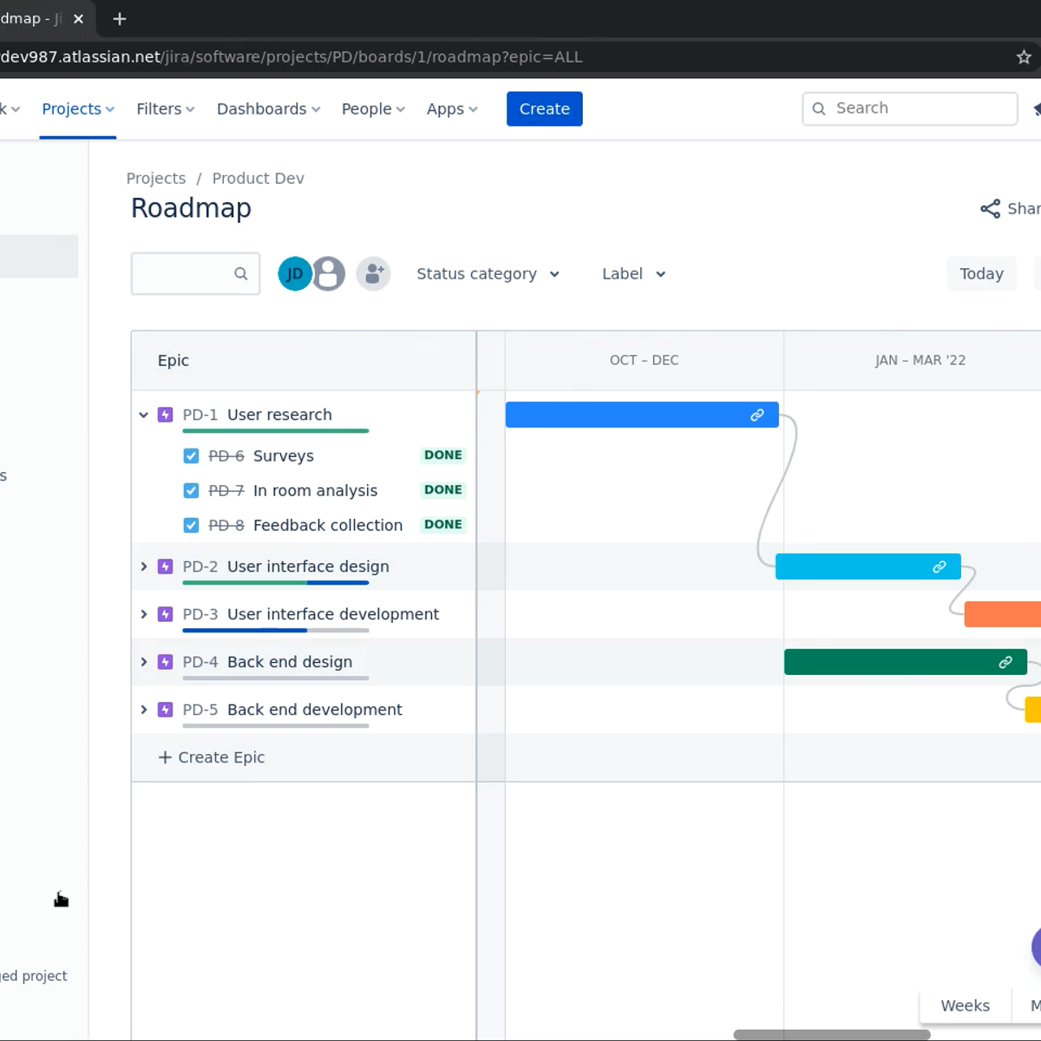Click the PD-2 epic lightning icon
This screenshot has height=1041, width=1041.
click(165, 566)
